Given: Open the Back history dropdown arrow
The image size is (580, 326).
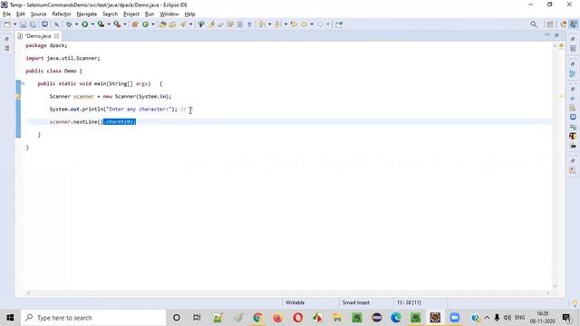Looking at the screenshot, I should pos(312,24).
